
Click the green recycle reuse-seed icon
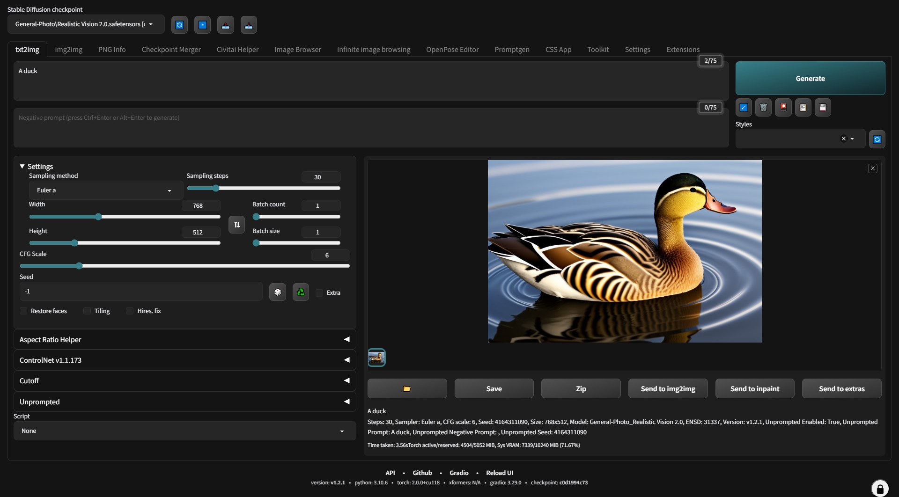click(301, 292)
